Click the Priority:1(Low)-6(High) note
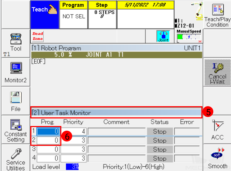231x171 pixels. point(134,167)
